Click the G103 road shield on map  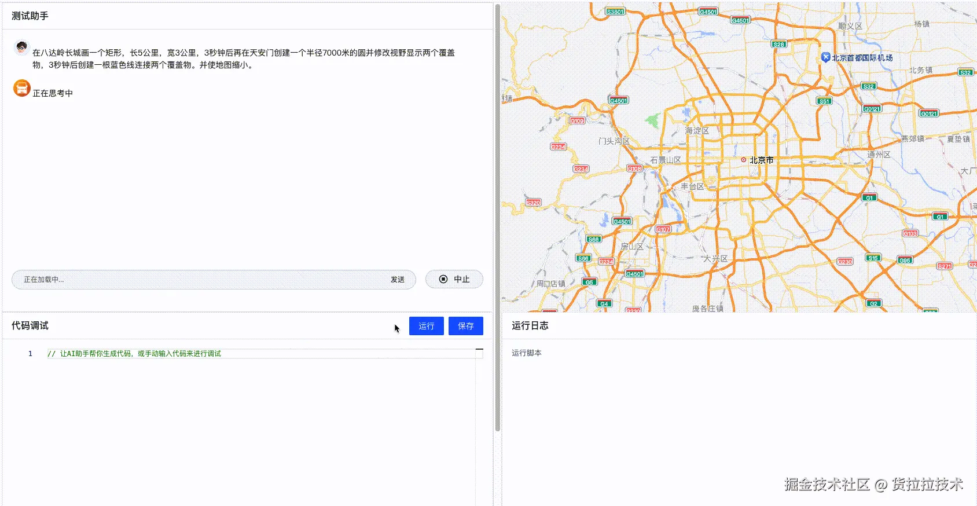pos(910,233)
